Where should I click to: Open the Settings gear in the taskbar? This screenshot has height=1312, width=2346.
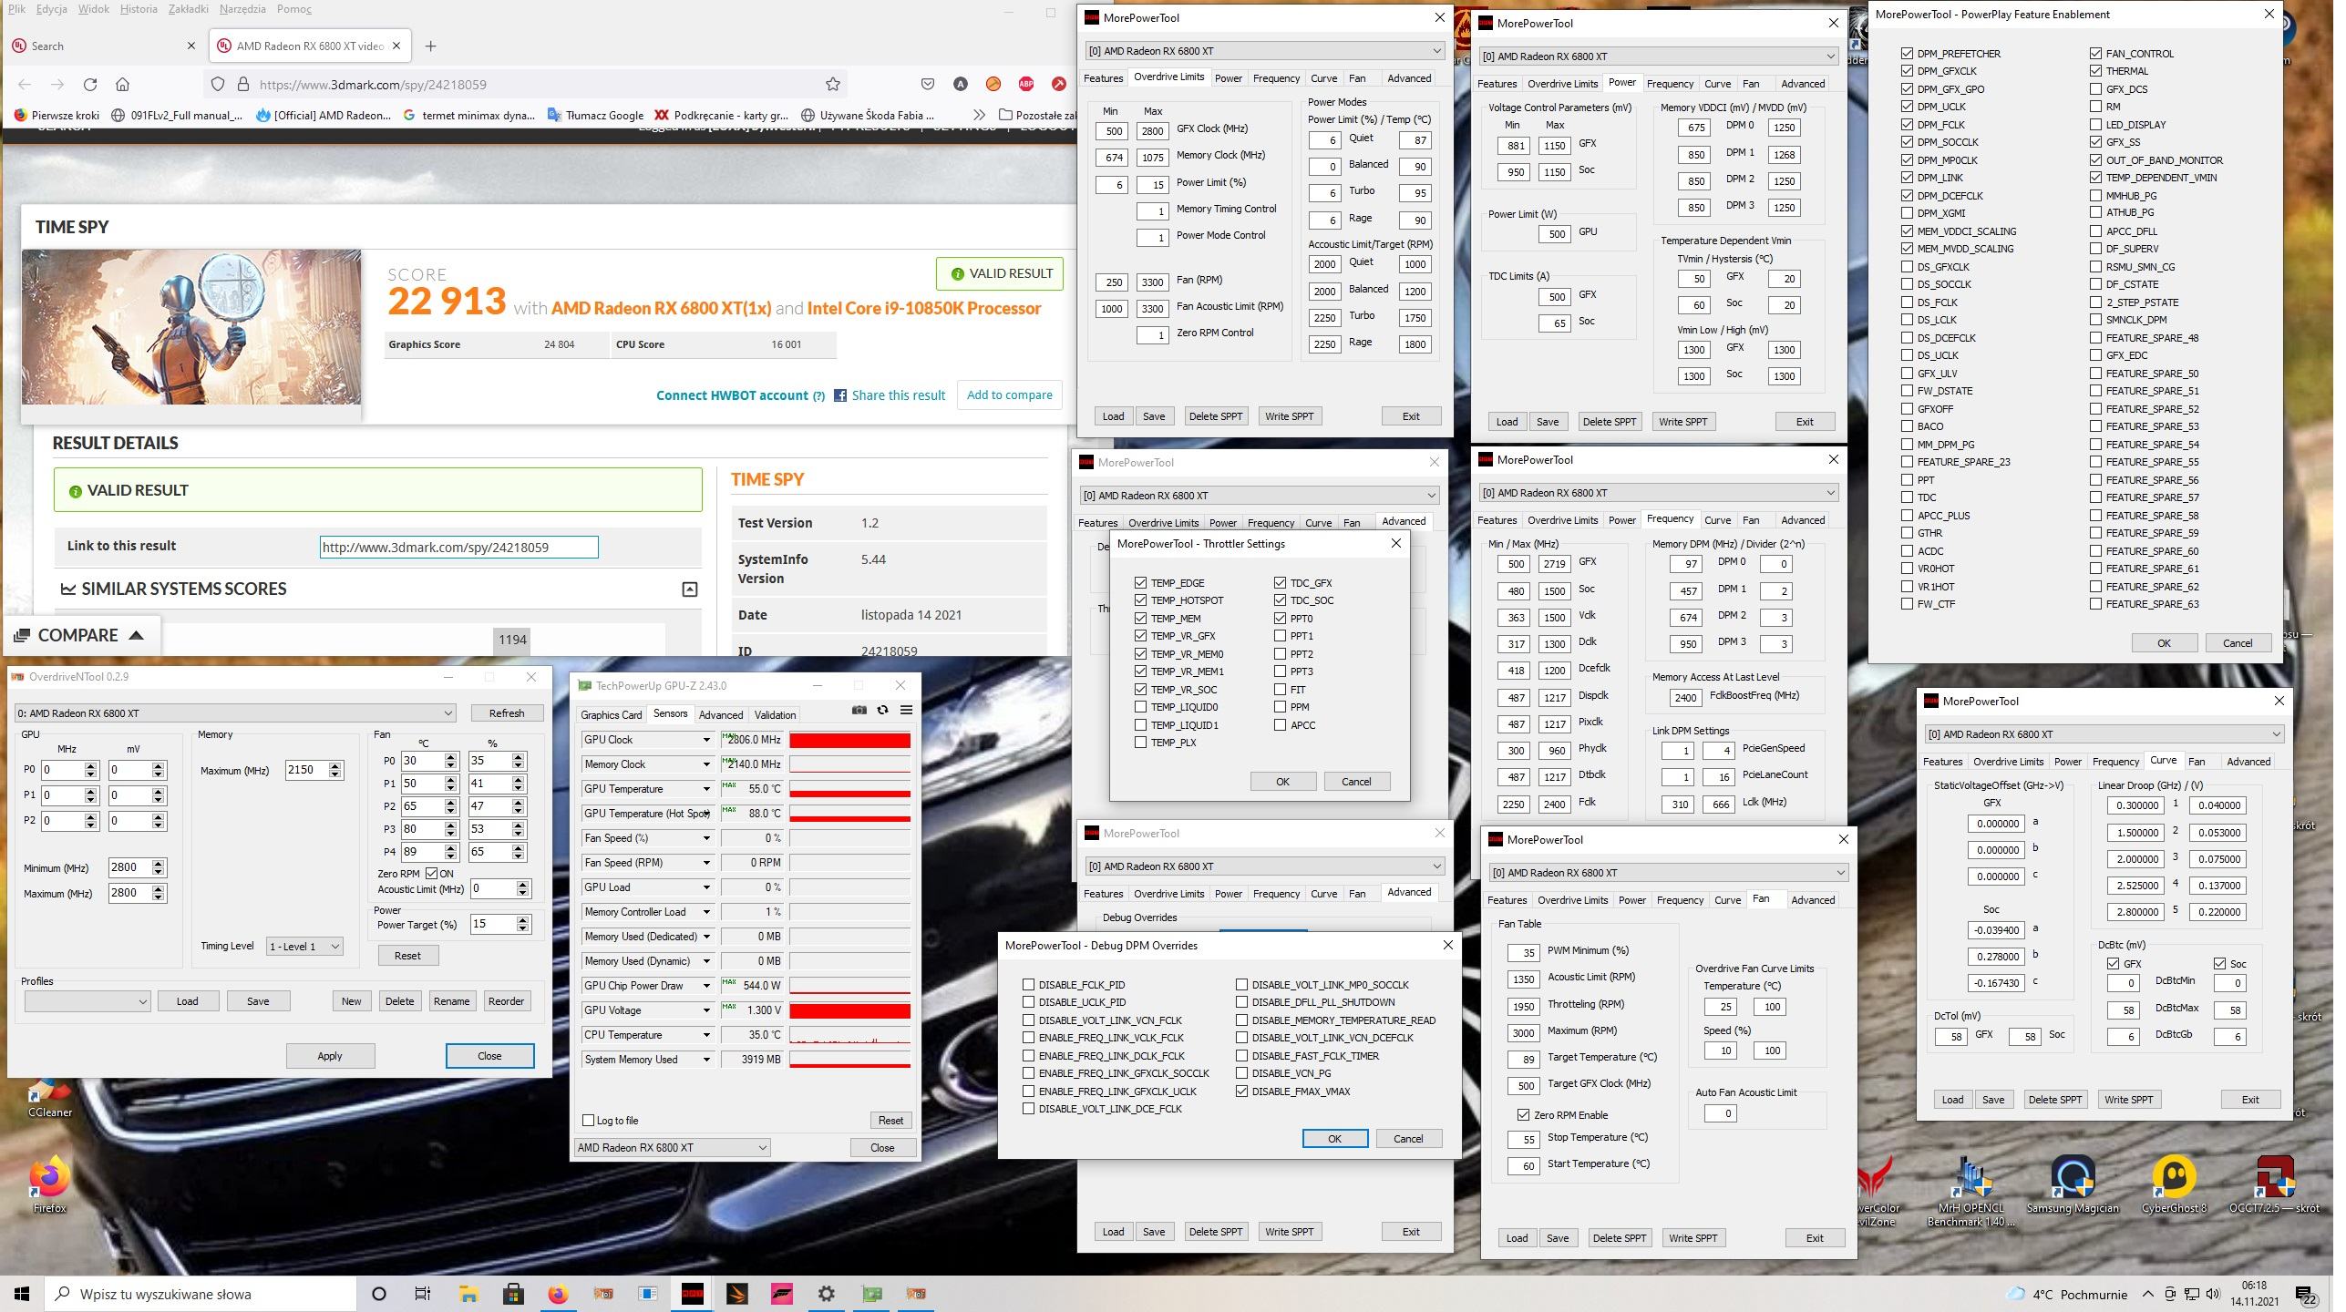coord(827,1294)
